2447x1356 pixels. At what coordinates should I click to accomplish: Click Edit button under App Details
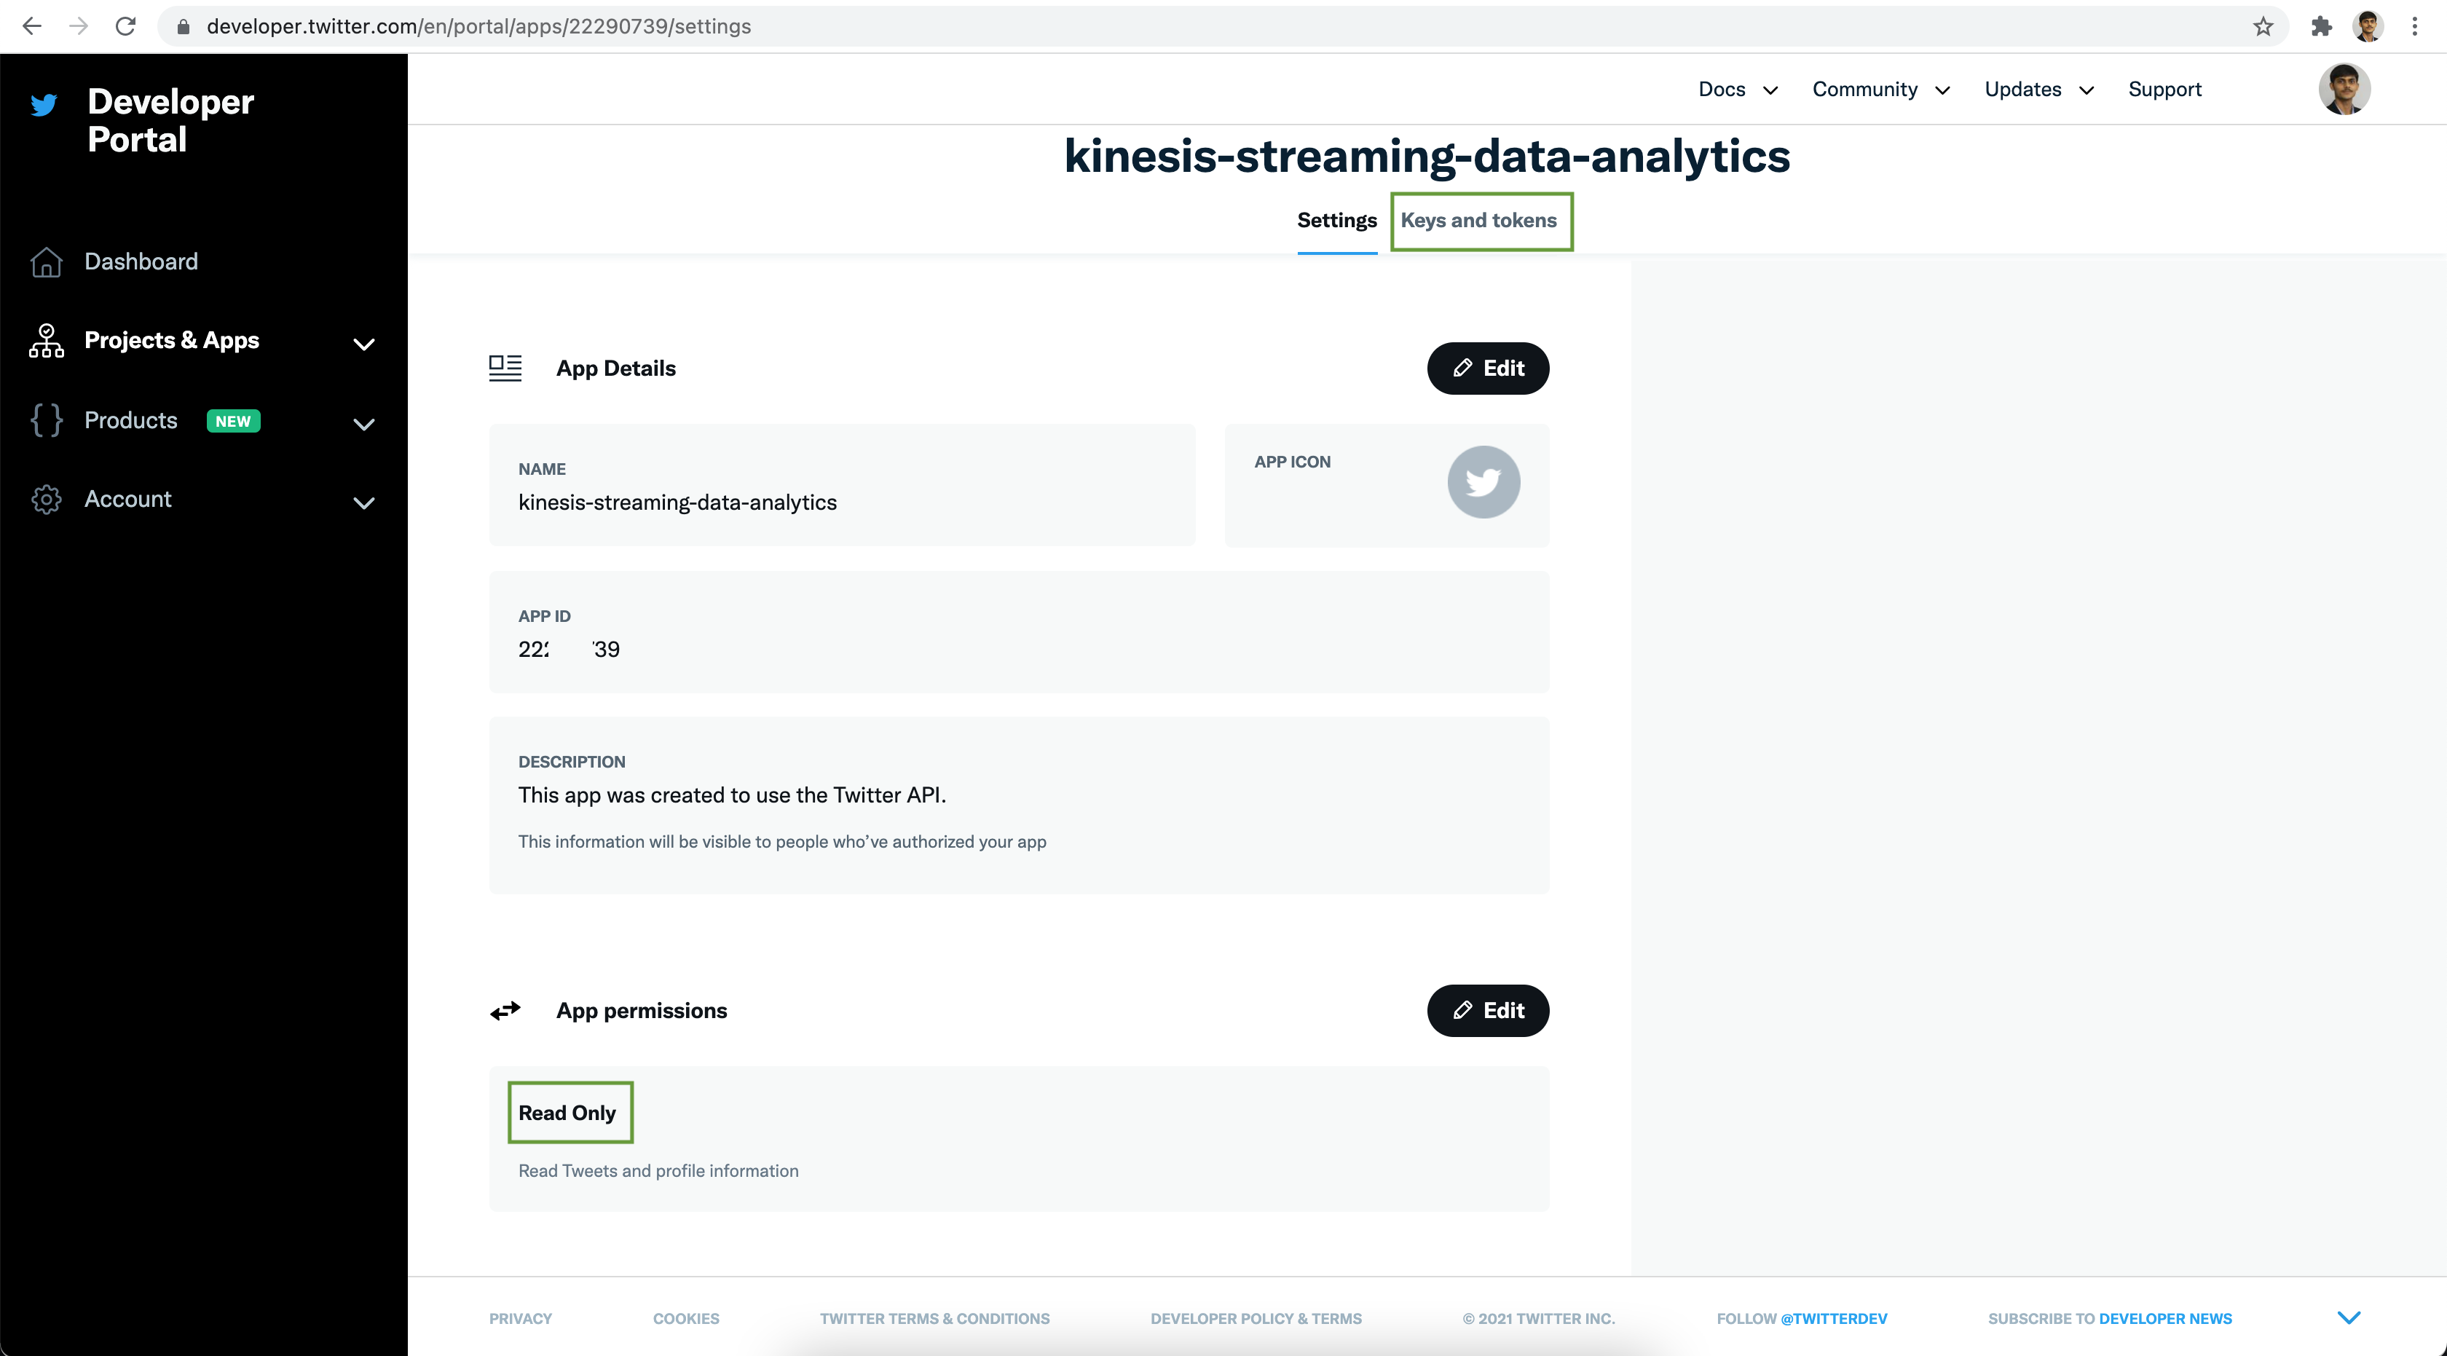point(1487,367)
